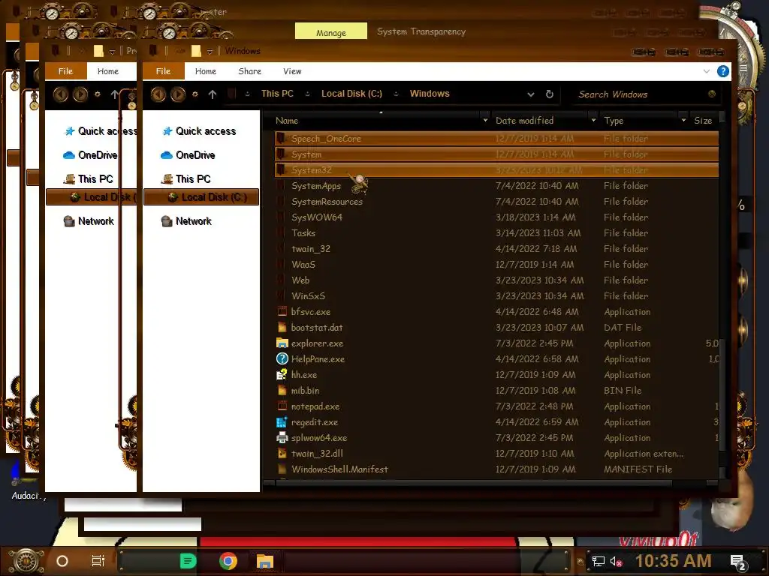Image resolution: width=769 pixels, height=576 pixels.
Task: Open Name column filter dropdown arrow
Action: click(x=485, y=121)
